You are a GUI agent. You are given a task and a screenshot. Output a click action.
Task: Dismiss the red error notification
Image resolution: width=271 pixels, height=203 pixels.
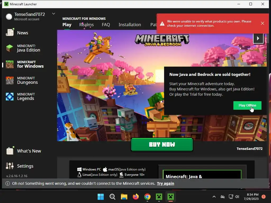click(263, 23)
